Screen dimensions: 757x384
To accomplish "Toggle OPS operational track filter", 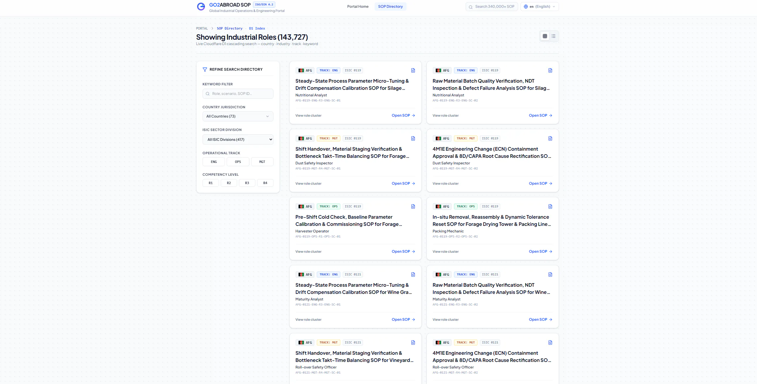I will click(238, 162).
